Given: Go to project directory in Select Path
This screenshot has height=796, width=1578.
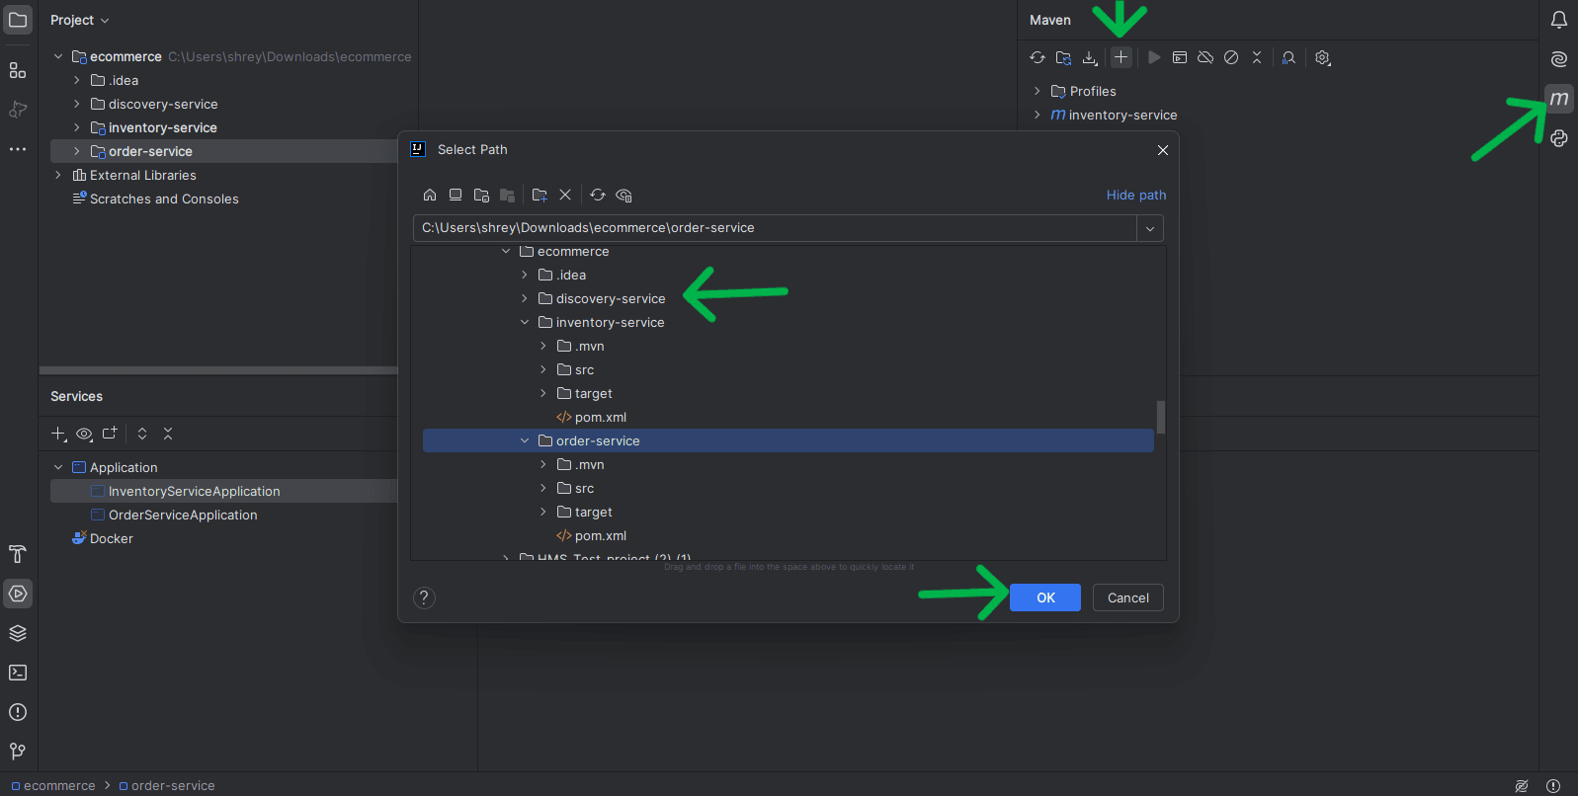Looking at the screenshot, I should pyautogui.click(x=481, y=195).
